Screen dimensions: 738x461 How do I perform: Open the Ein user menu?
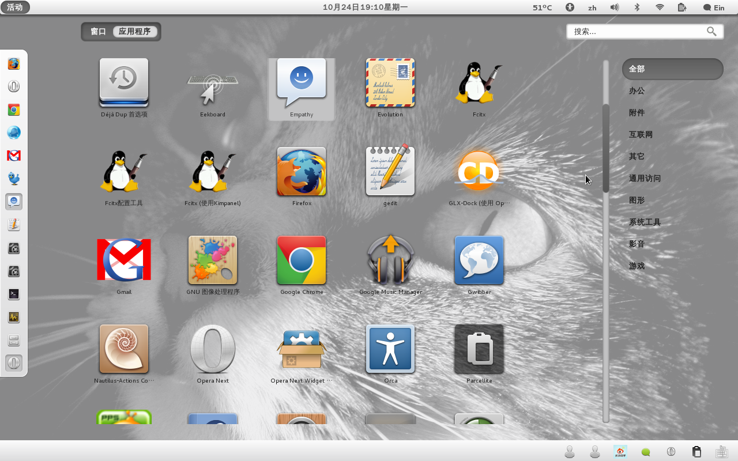714,7
